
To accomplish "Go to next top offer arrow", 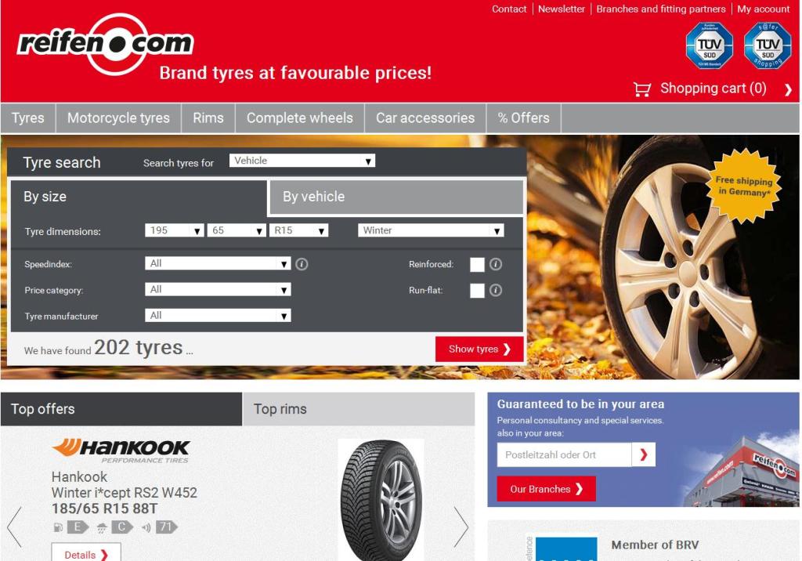I will point(461,527).
